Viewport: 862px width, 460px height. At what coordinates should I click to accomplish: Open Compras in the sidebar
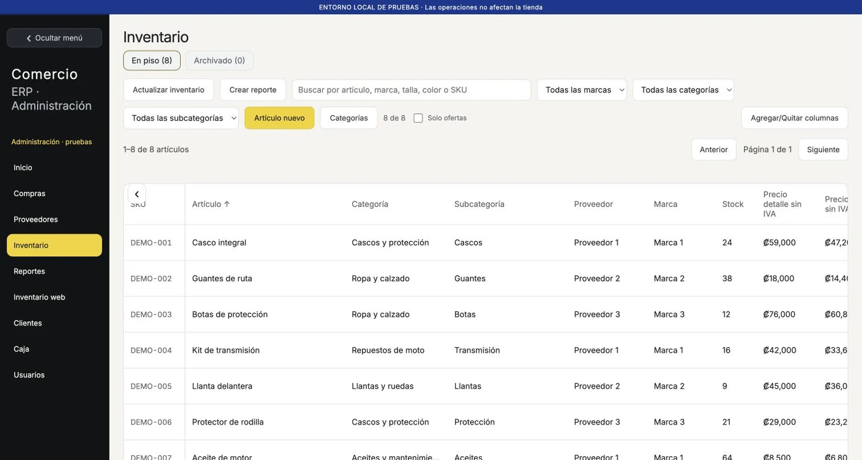(54, 193)
